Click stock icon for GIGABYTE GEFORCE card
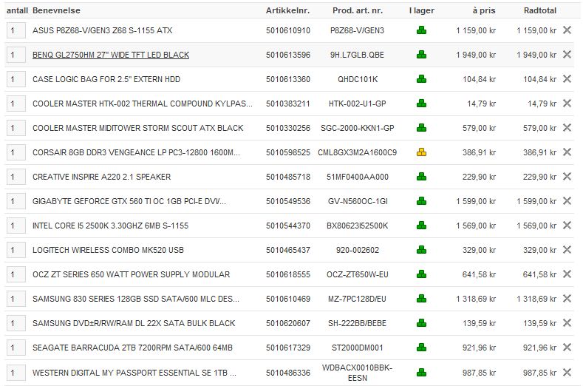The image size is (583, 386). coord(421,200)
